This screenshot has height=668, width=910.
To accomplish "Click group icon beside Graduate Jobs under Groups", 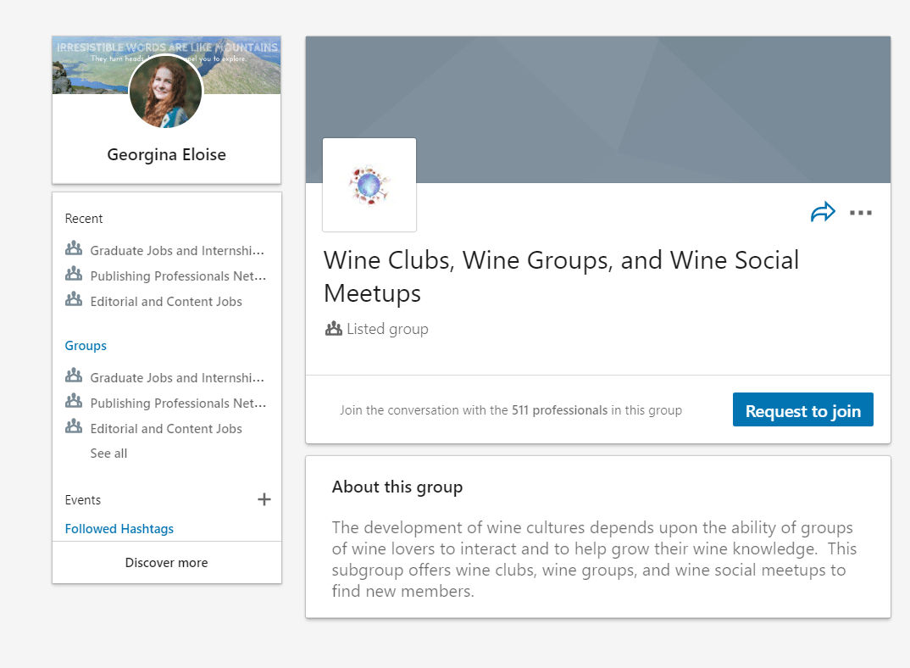I will [74, 376].
